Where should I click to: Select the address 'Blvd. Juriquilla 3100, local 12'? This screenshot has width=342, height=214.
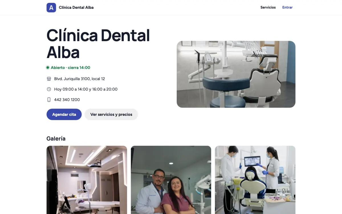click(x=80, y=79)
